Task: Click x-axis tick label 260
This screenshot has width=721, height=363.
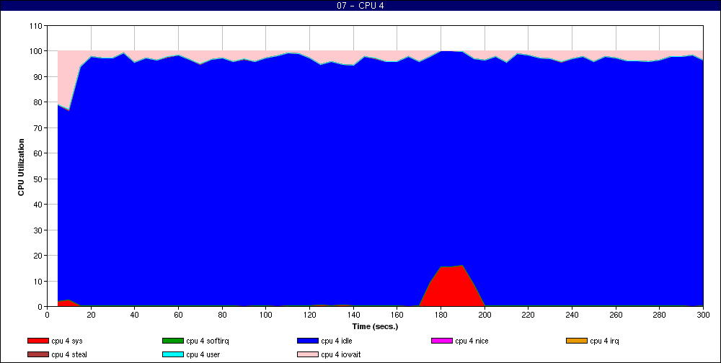Action: [616, 315]
